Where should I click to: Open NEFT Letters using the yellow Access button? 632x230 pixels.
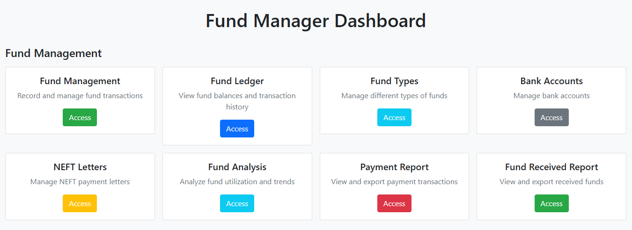pos(80,203)
